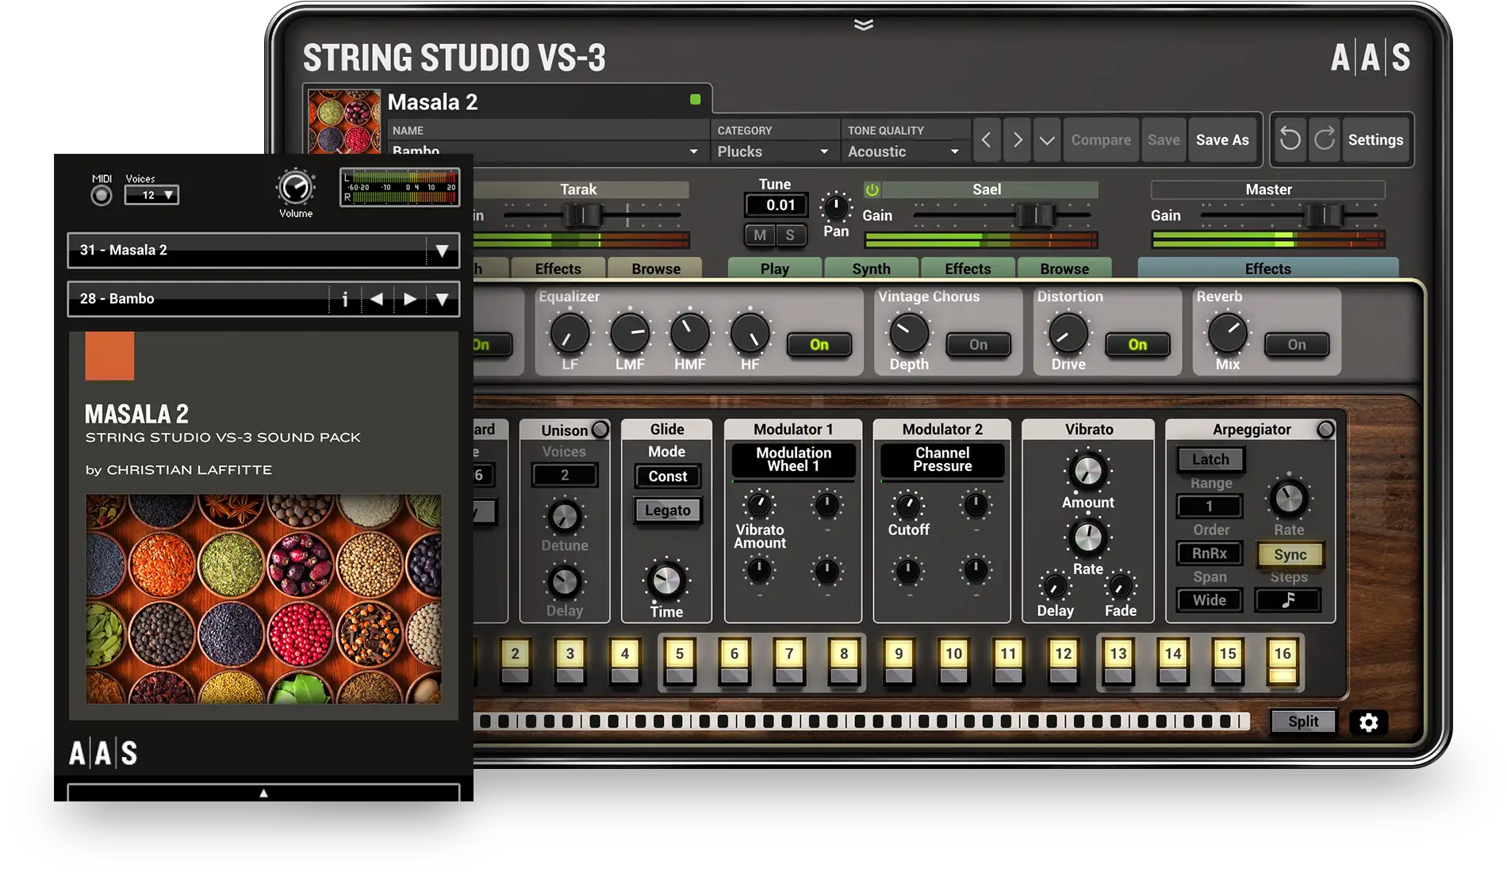1507x872 pixels.
Task: Click the Settings button
Action: (x=1375, y=140)
